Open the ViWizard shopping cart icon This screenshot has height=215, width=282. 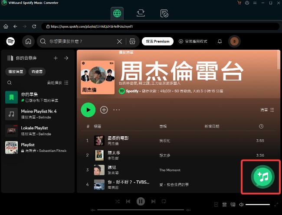pos(239,3)
